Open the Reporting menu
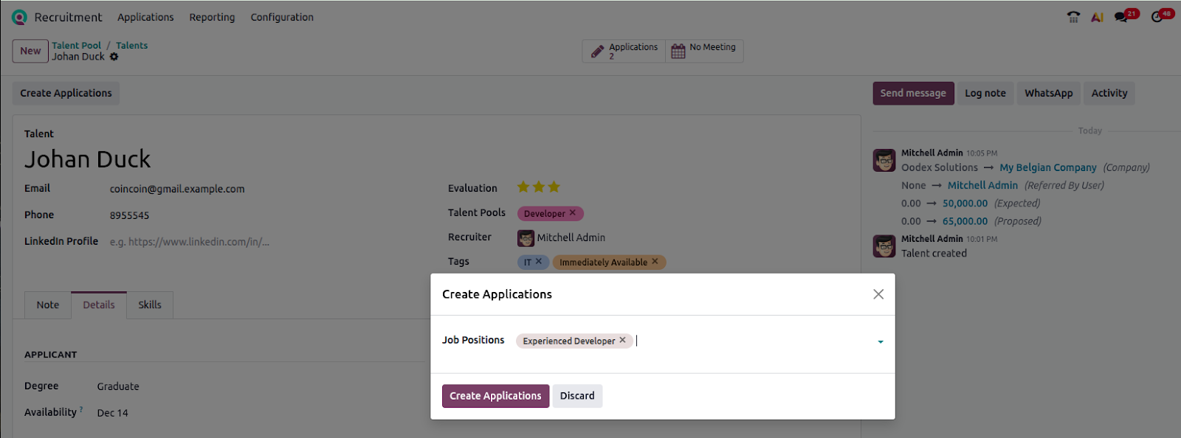Image resolution: width=1181 pixels, height=438 pixels. pyautogui.click(x=212, y=17)
